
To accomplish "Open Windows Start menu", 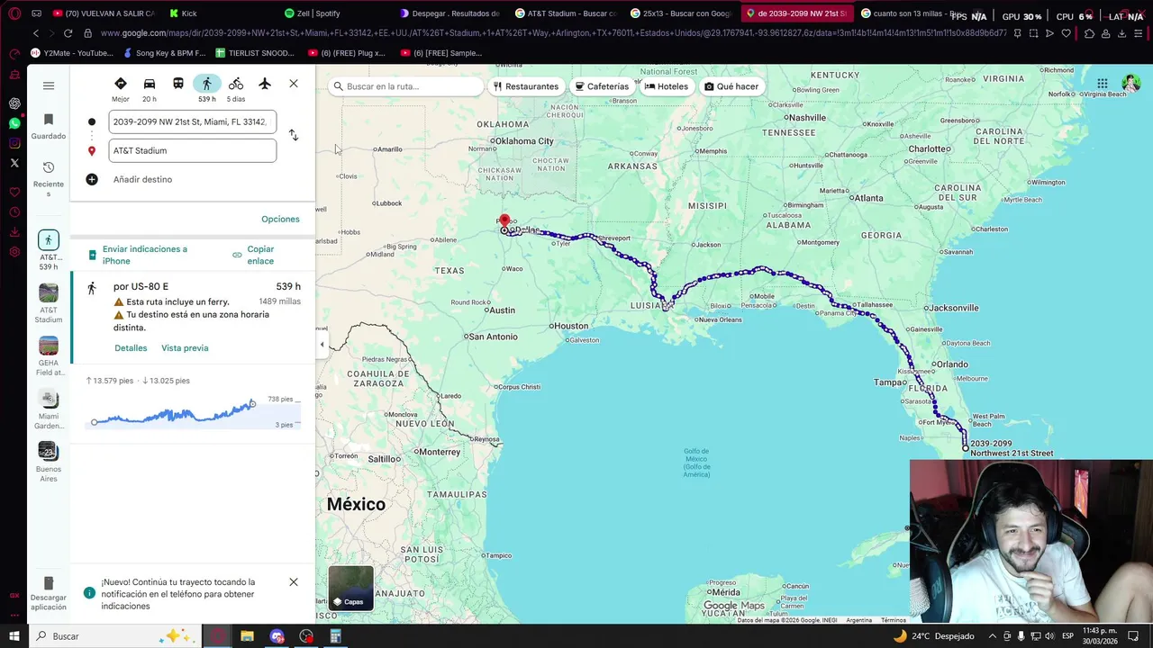I will tap(14, 636).
